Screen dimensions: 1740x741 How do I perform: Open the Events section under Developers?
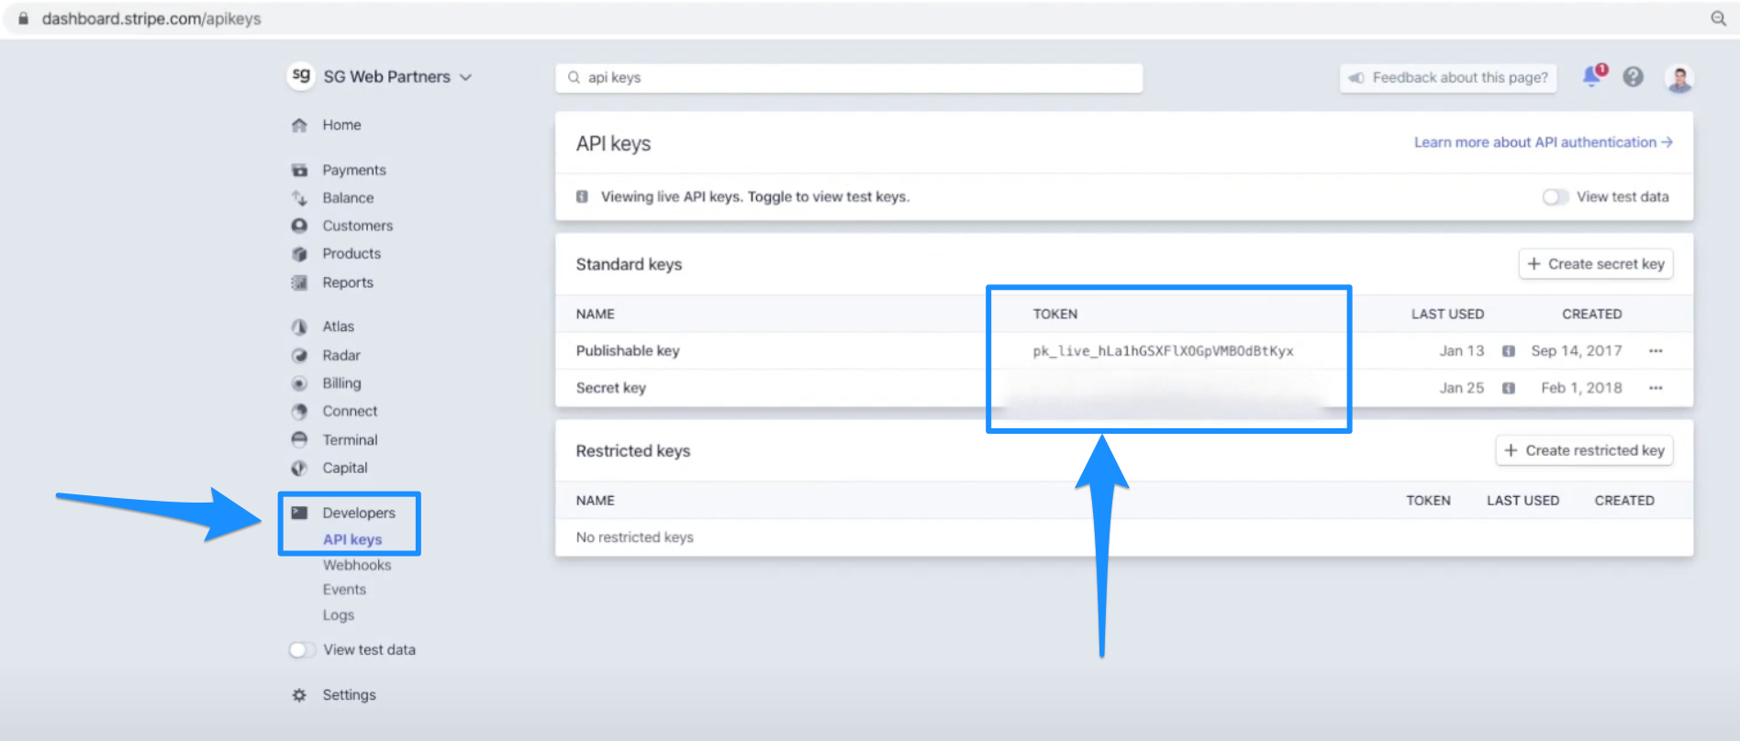[x=343, y=590]
